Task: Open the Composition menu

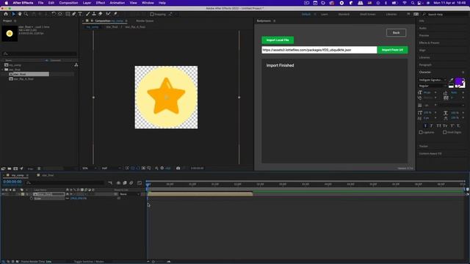Action: [x=68, y=3]
